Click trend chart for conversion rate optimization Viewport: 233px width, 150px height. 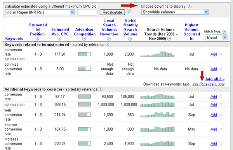[x=157, y=54]
